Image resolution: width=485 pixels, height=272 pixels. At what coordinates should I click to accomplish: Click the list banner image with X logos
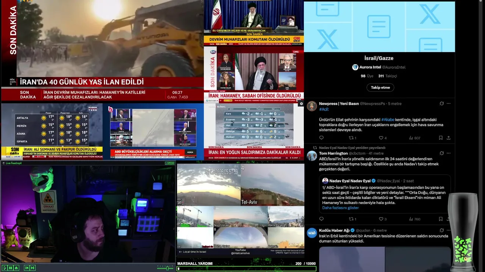379,26
